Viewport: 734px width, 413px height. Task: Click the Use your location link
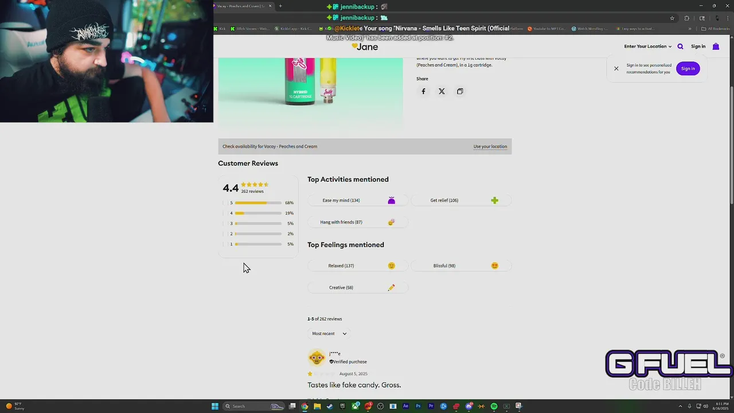[x=490, y=147]
